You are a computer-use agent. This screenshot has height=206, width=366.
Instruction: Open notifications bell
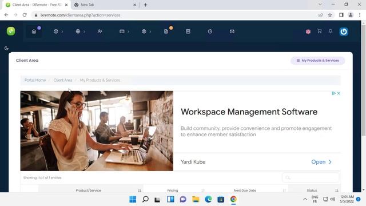pyautogui.click(x=331, y=31)
